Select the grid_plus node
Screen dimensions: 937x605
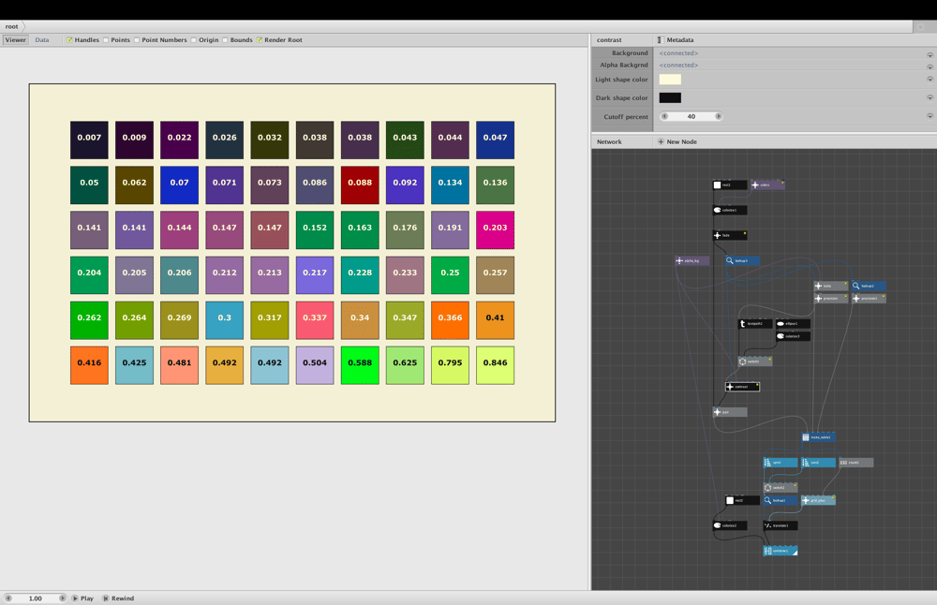(x=818, y=500)
